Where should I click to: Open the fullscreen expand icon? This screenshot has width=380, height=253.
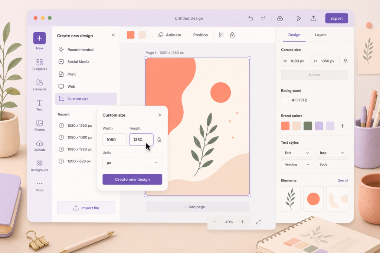click(x=258, y=222)
